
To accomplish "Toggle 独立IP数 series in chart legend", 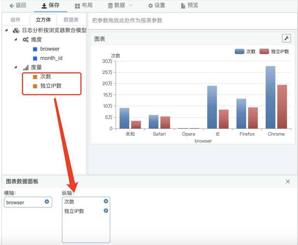I will (274, 51).
